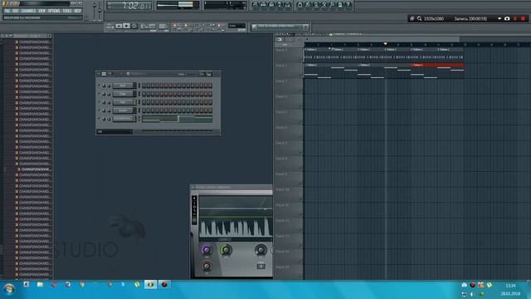Click top icon in Limiter display side toolbar
The width and height of the screenshot is (531, 299).
[194, 199]
